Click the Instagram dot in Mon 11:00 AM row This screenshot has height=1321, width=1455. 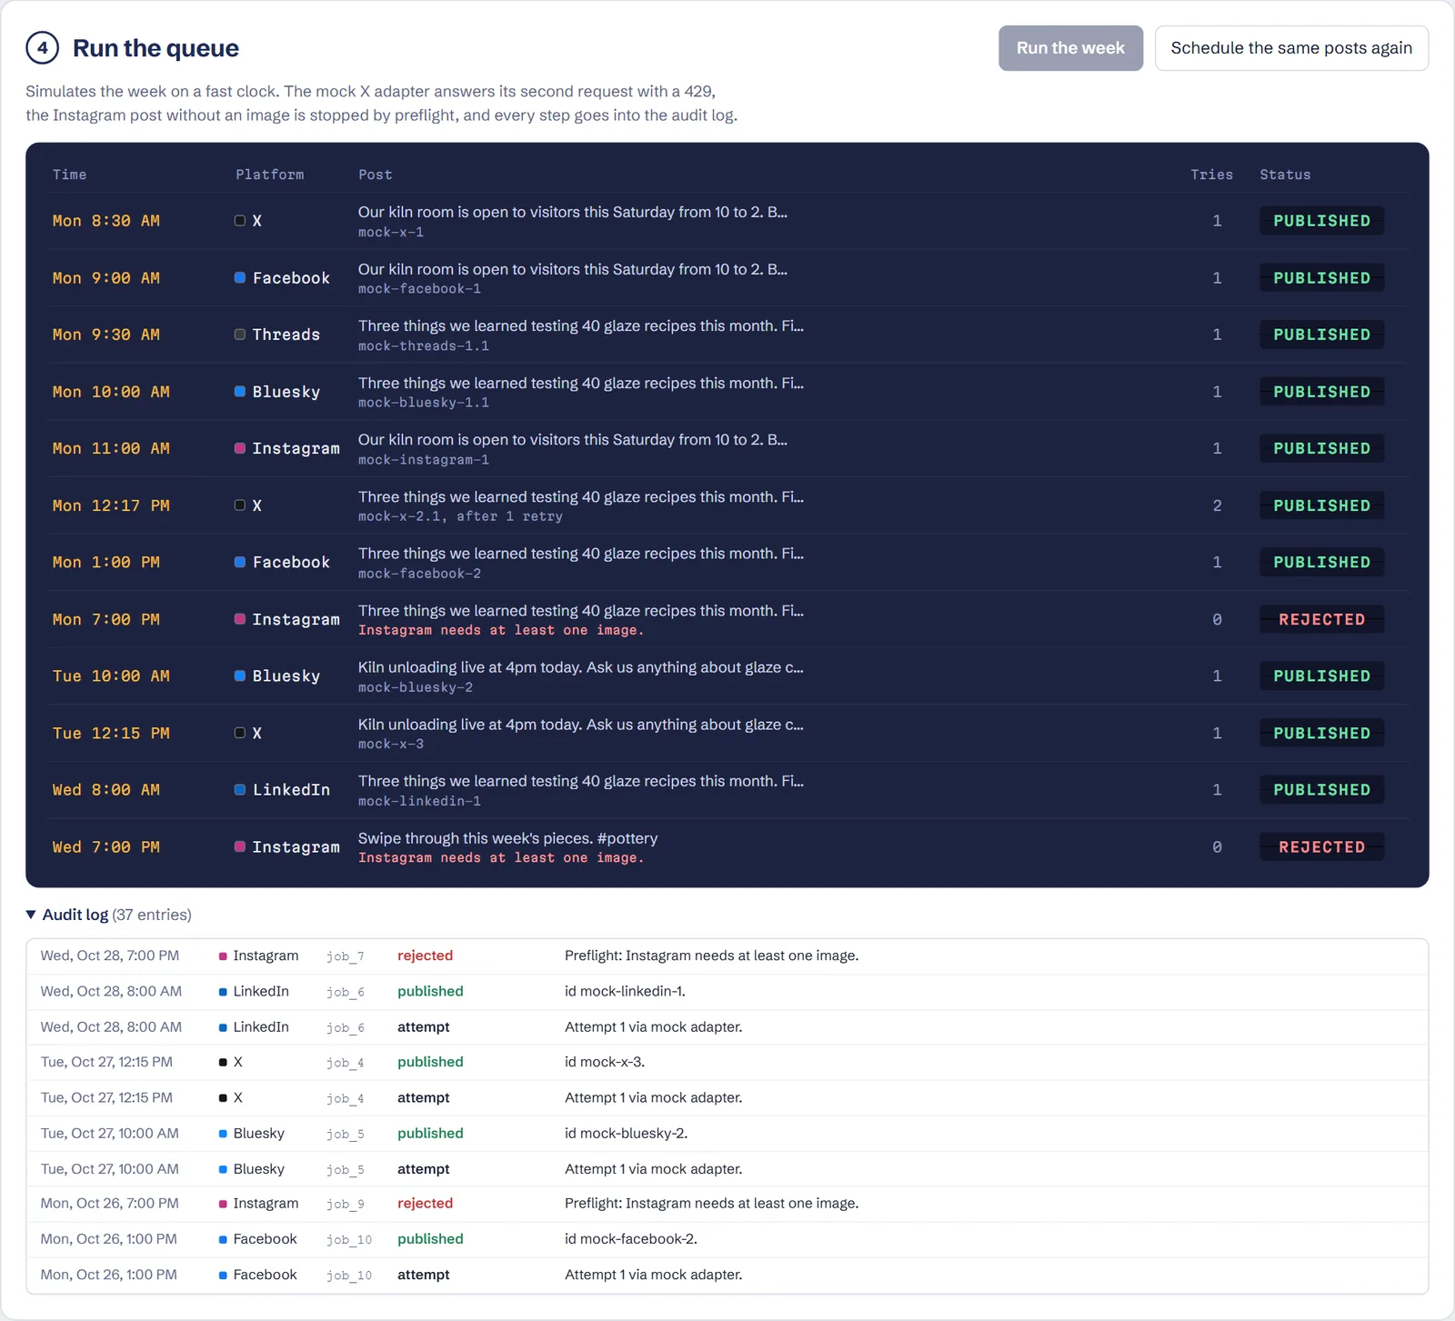click(x=240, y=448)
